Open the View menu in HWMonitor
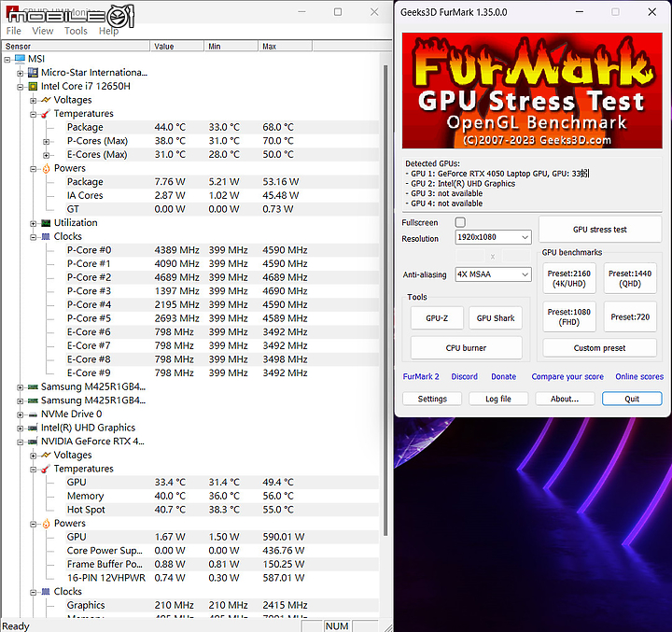The width and height of the screenshot is (672, 632). [x=42, y=31]
